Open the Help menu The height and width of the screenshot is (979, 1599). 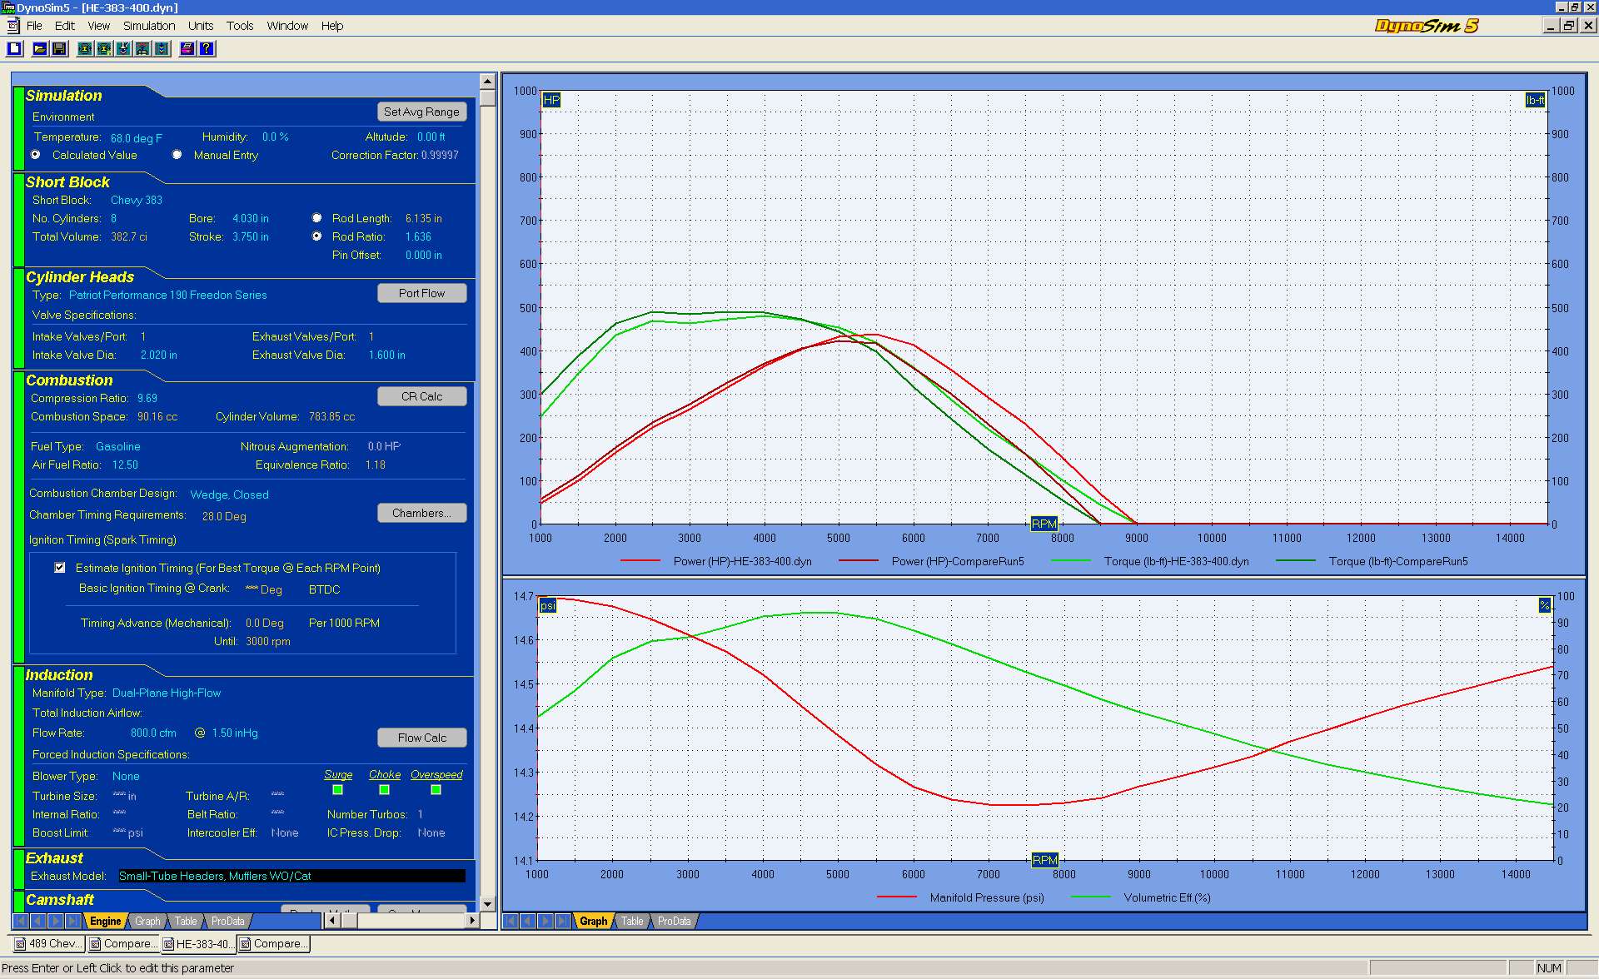tap(332, 26)
